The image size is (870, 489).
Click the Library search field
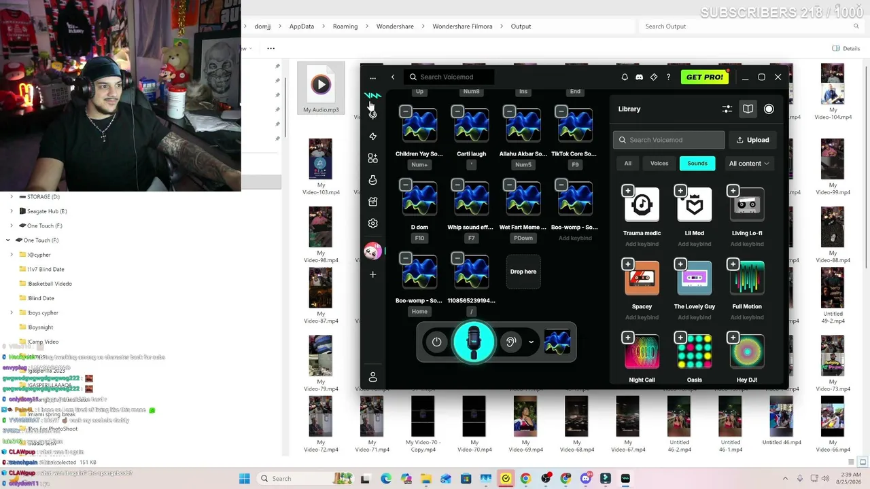[x=669, y=140]
